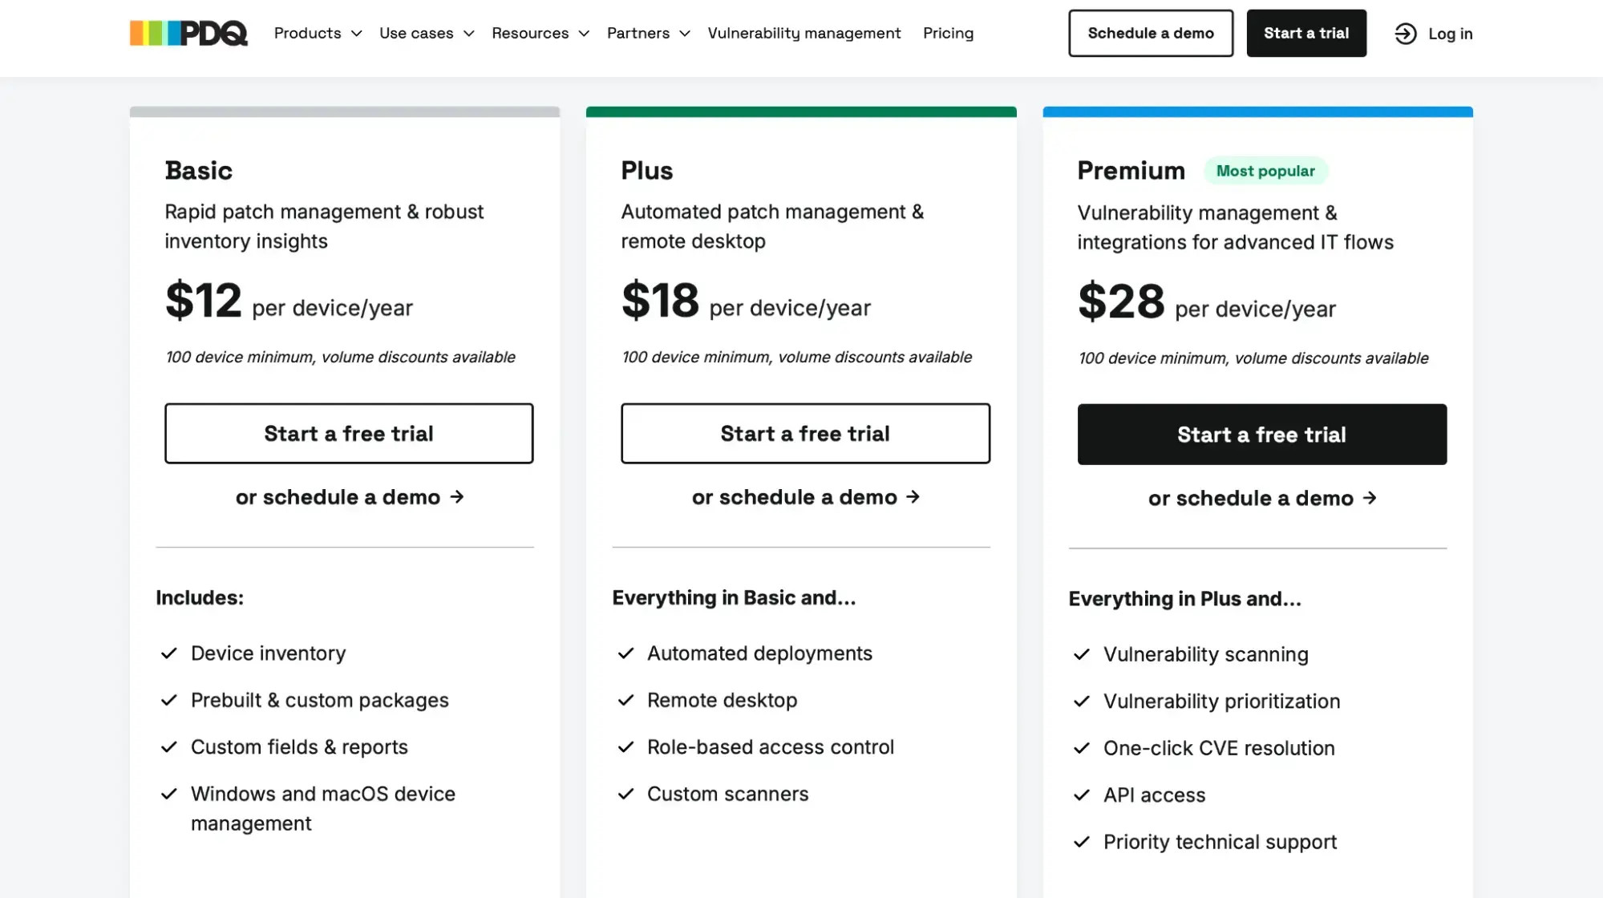
Task: Start a free trial for Basic plan
Action: [x=349, y=434]
